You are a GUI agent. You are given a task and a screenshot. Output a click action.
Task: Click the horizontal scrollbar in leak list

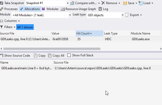(52, 48)
